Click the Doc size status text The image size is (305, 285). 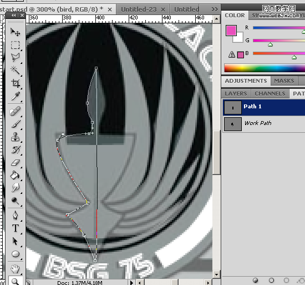(79, 283)
